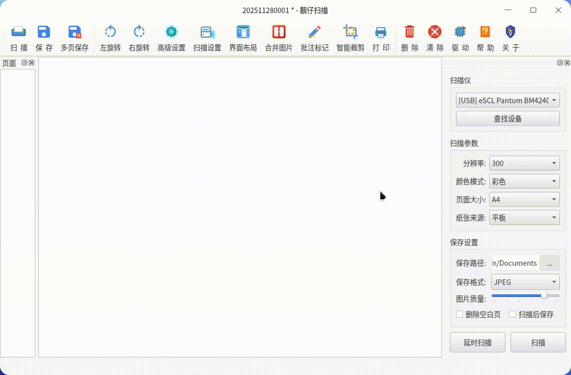Click the 删除 trash icon
Screen dimensions: 571x375
pos(410,32)
